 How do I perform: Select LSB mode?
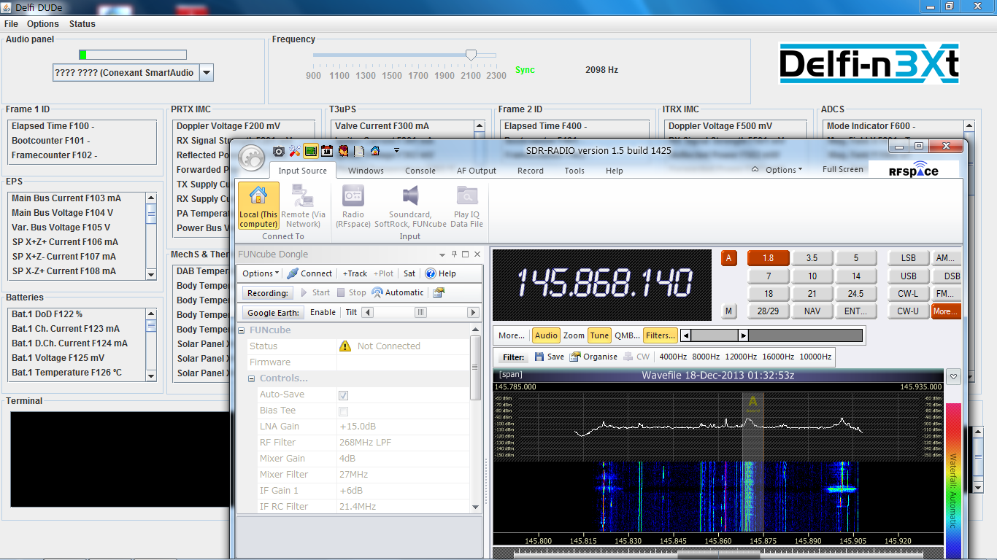click(x=908, y=258)
